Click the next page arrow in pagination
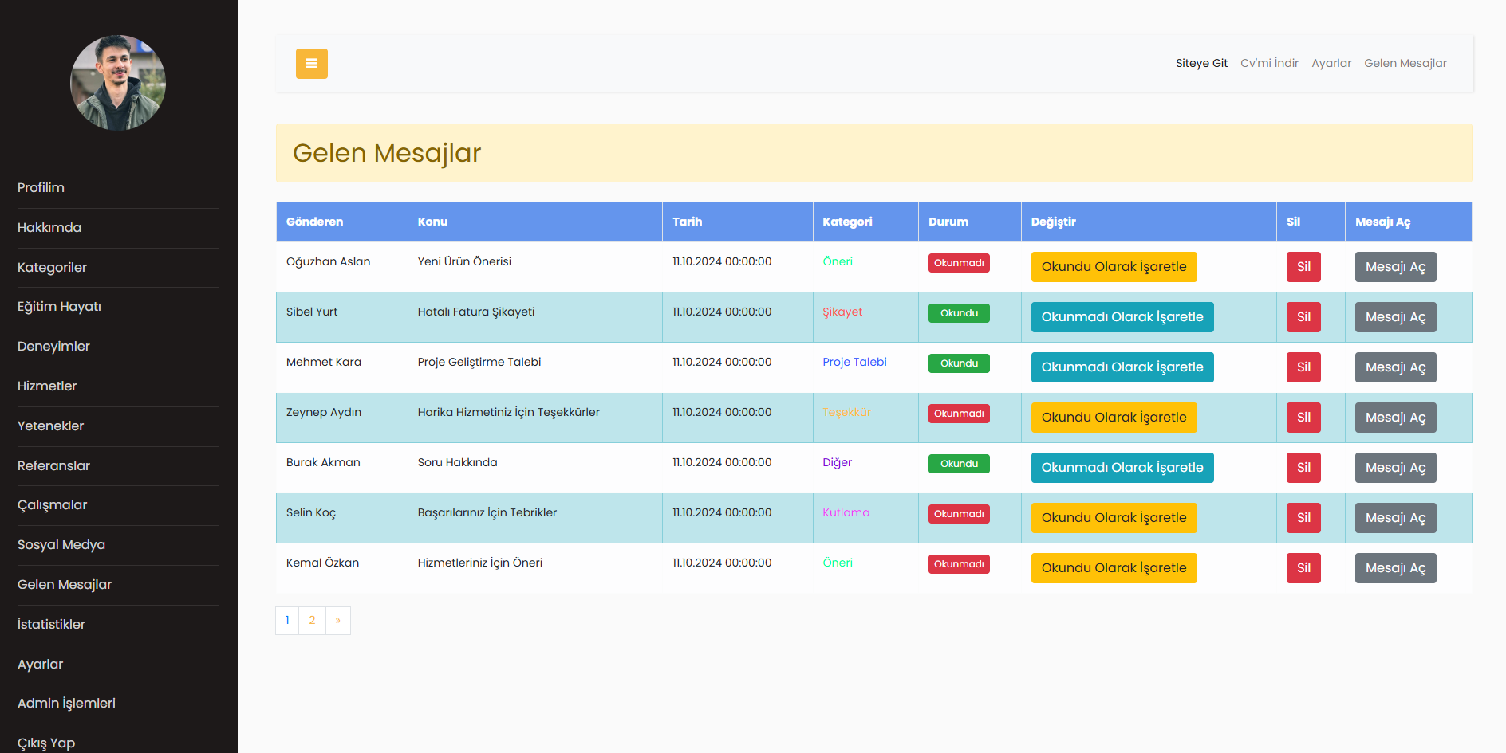1506x753 pixels. click(x=338, y=621)
